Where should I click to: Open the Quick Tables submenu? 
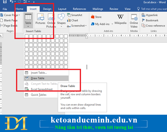pos(41,95)
